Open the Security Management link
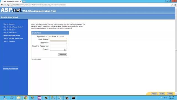 pyautogui.click(x=11, y=69)
